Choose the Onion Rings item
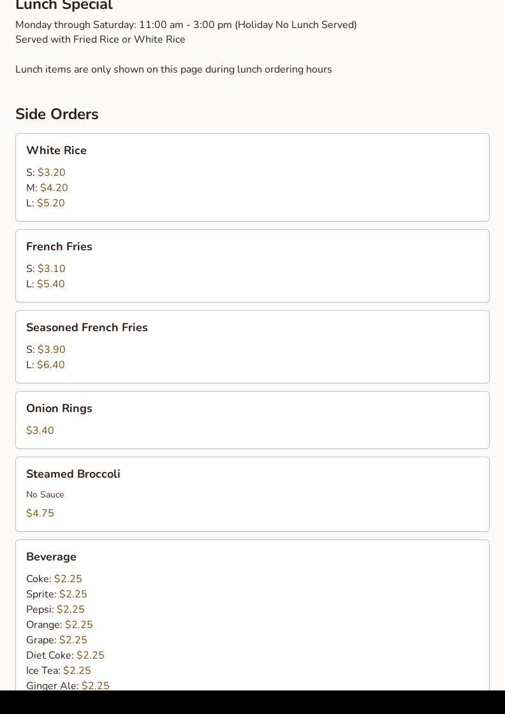This screenshot has width=505, height=714. [x=59, y=409]
